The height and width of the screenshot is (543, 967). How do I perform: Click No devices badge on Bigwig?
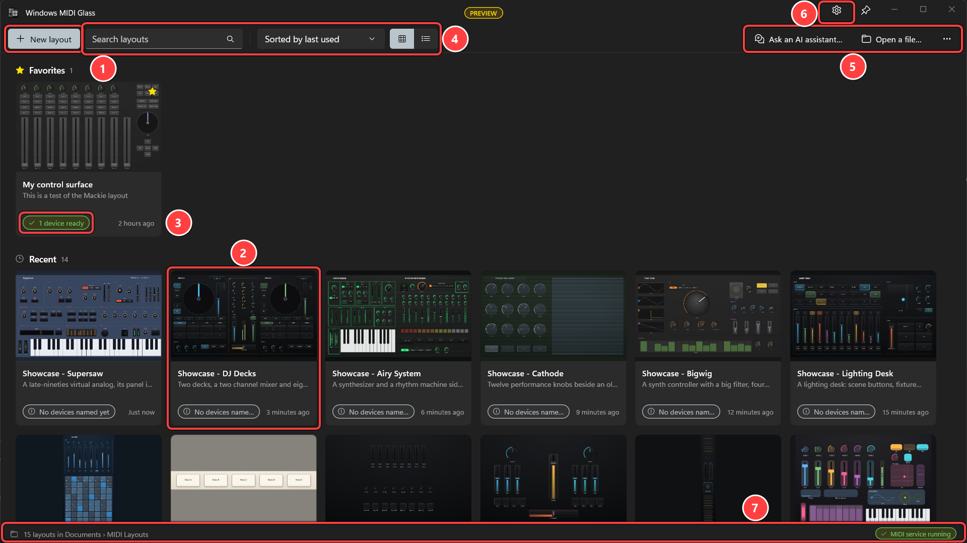(681, 412)
